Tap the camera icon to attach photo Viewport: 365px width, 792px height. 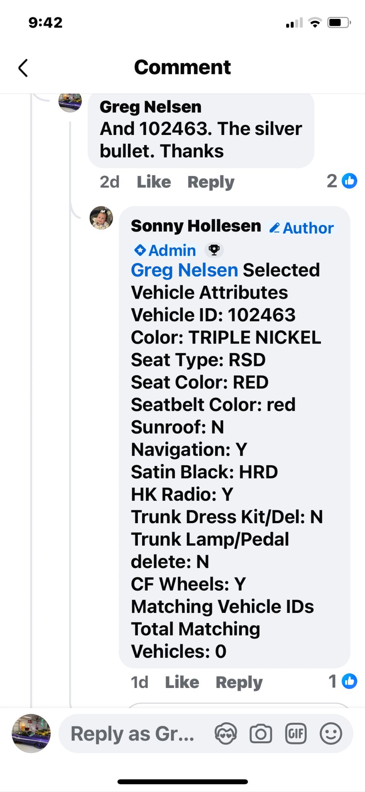pyautogui.click(x=261, y=734)
